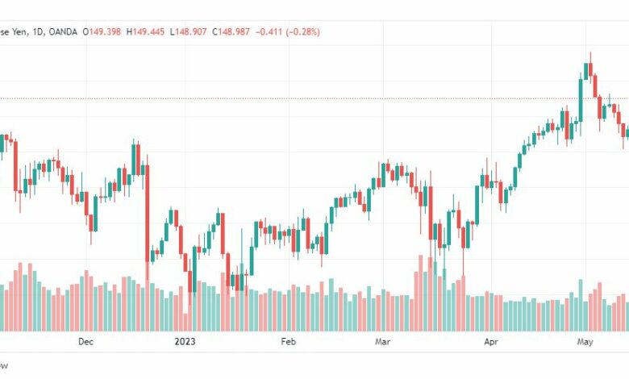Click the low price value L148.907
Image resolution: width=629 pixels, height=379 pixels.
point(188,31)
